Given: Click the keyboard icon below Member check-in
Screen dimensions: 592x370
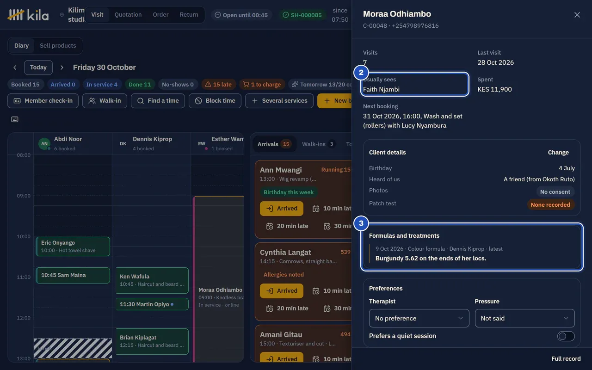Looking at the screenshot, I should coord(15,119).
